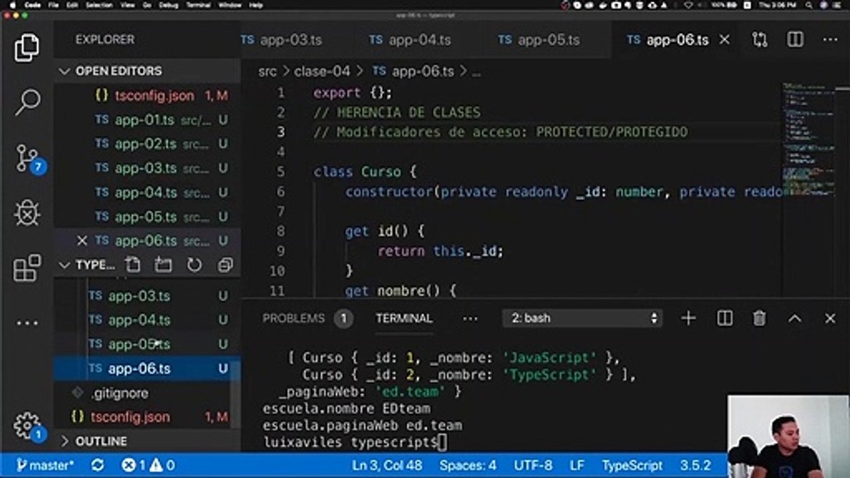Select the 2: bash terminal dropdown
This screenshot has height=478, width=850.
pyautogui.click(x=583, y=319)
